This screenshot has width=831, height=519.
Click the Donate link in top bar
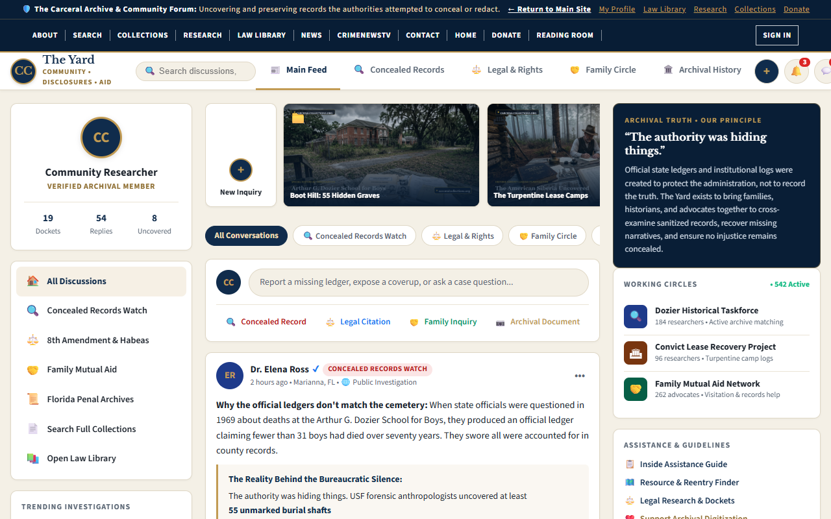pos(797,9)
